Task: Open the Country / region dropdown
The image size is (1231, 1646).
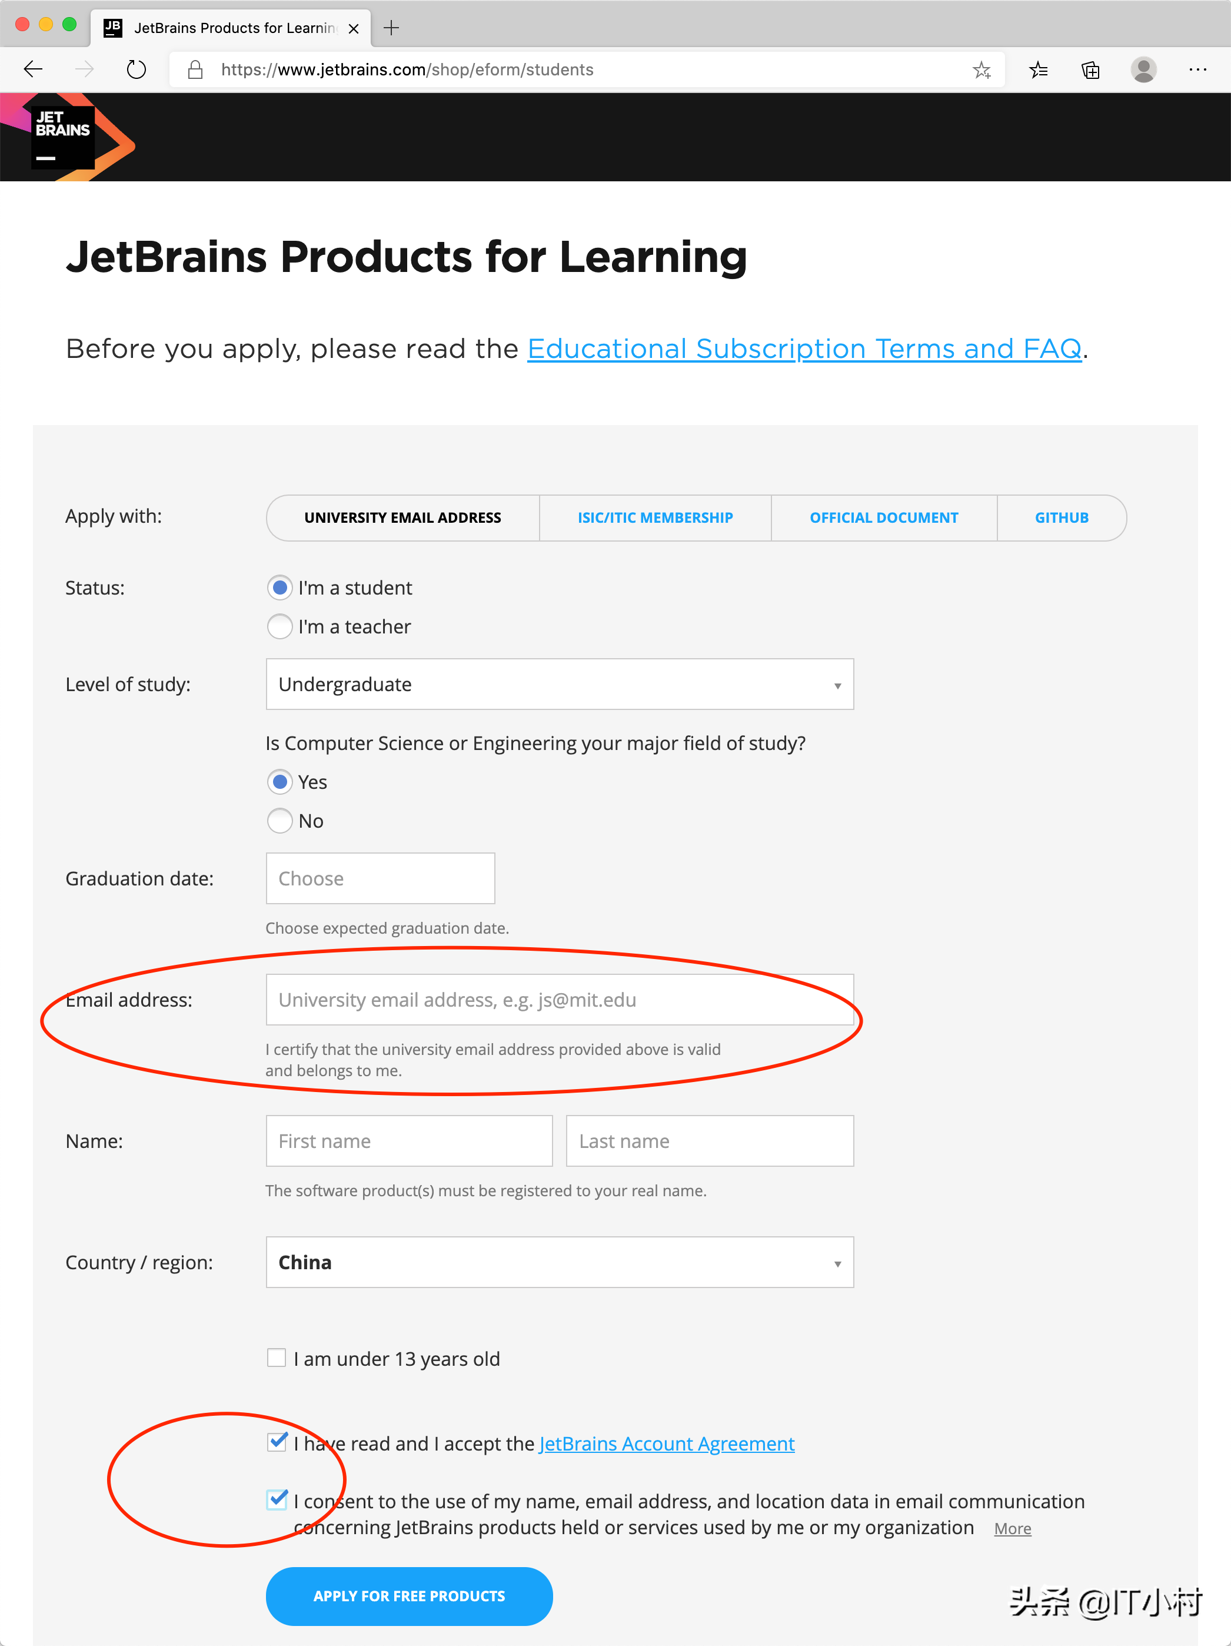Action: [x=558, y=1262]
